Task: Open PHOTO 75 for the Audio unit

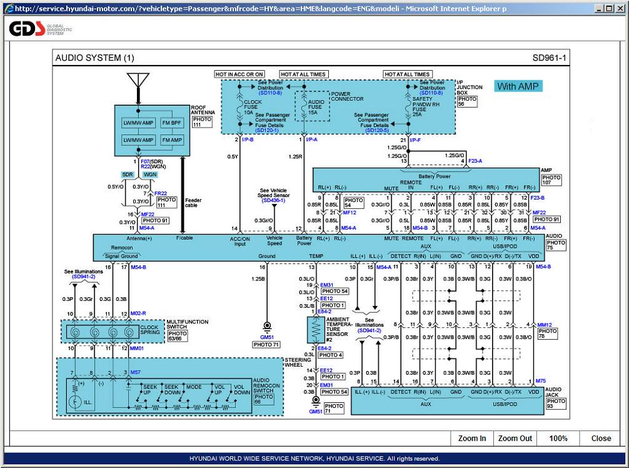Action: pyautogui.click(x=556, y=245)
